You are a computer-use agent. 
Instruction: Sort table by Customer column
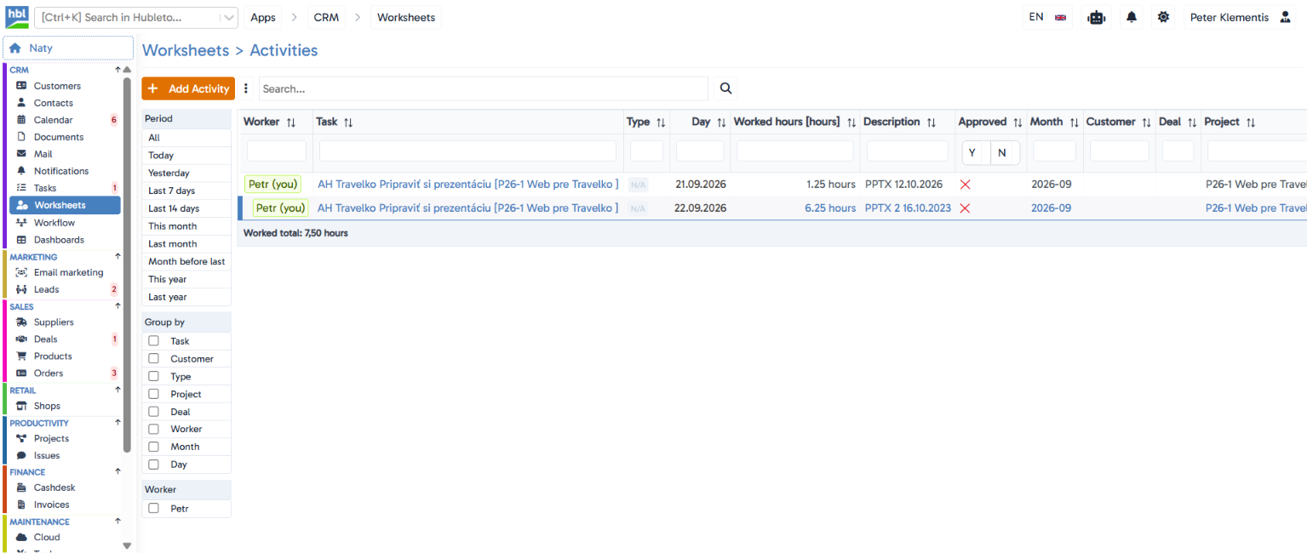click(1146, 123)
